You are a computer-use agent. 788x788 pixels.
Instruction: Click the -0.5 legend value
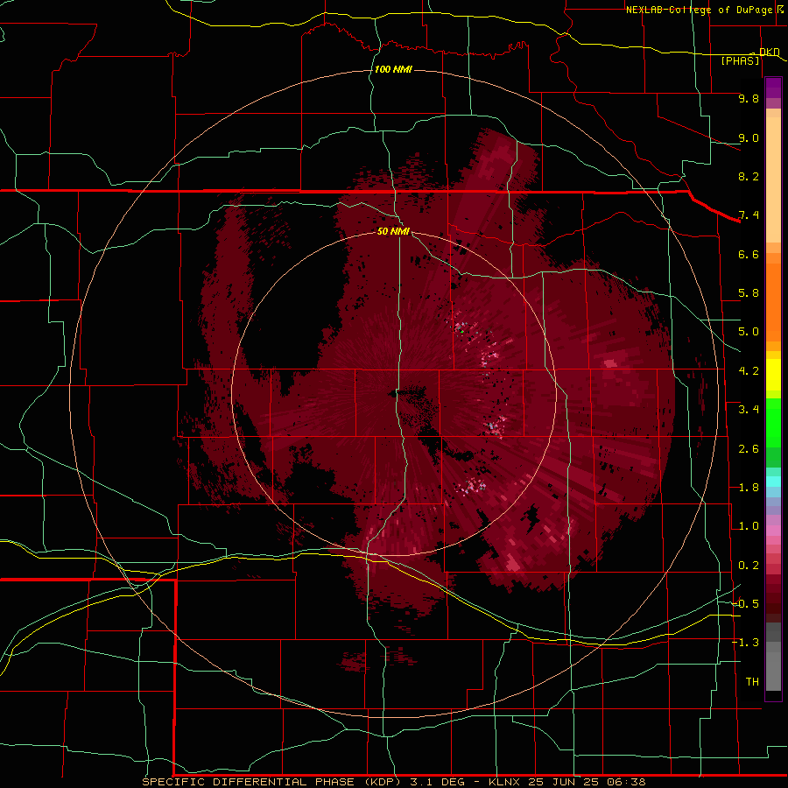(745, 604)
